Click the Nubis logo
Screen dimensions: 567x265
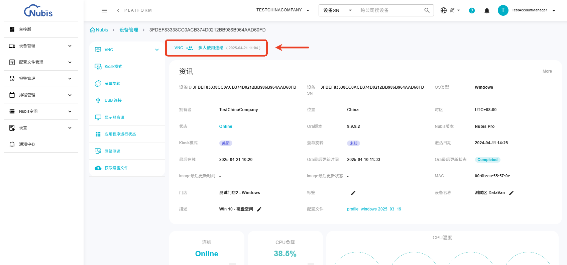pyautogui.click(x=38, y=11)
